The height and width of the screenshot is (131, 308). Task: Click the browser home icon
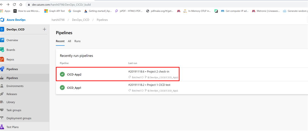tap(21, 4)
